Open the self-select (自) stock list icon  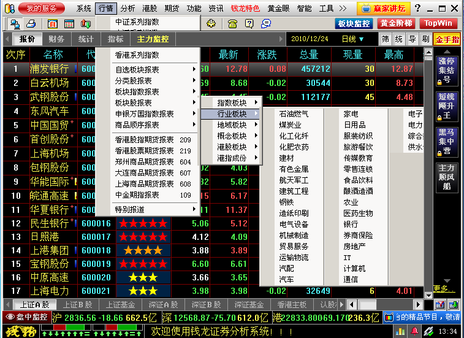(52, 24)
